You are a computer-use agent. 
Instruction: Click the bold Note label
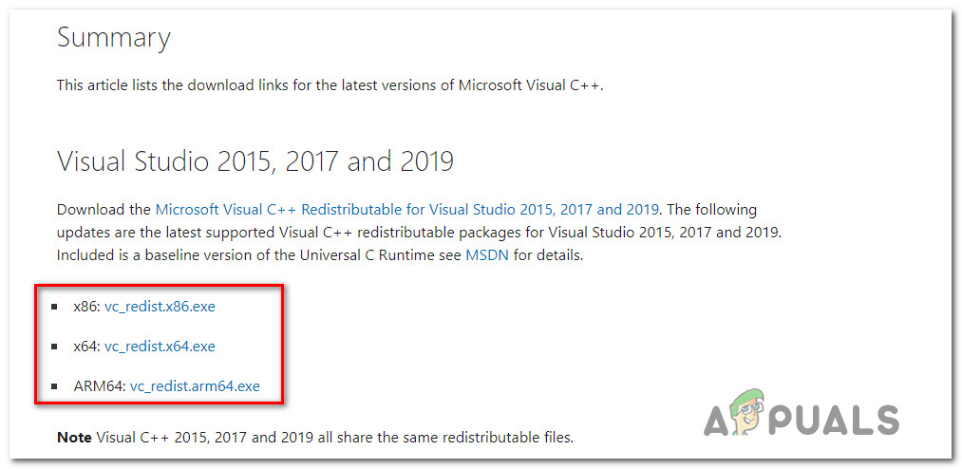point(74,438)
